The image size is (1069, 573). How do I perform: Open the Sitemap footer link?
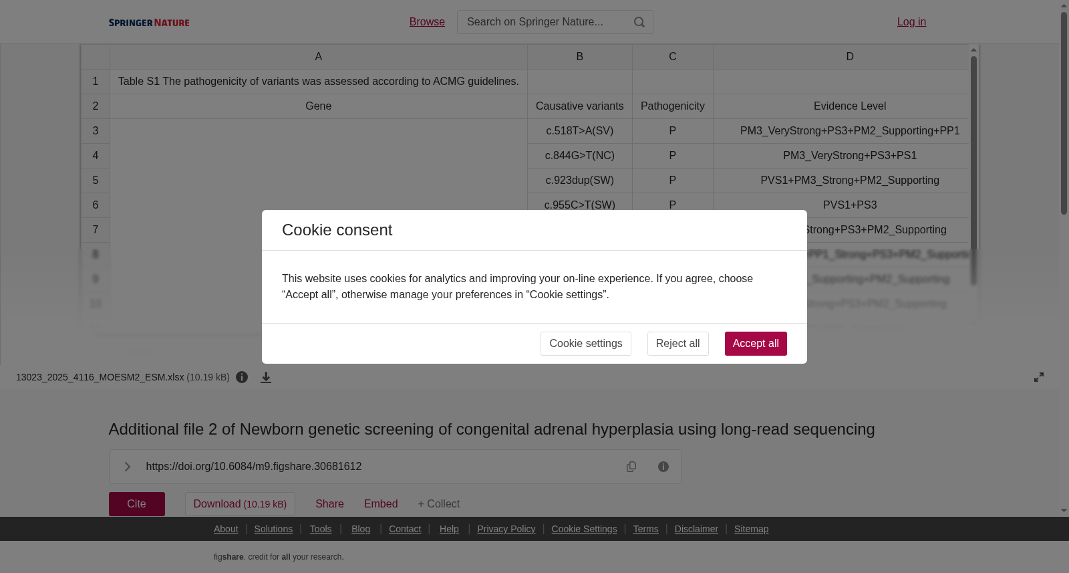(x=751, y=529)
